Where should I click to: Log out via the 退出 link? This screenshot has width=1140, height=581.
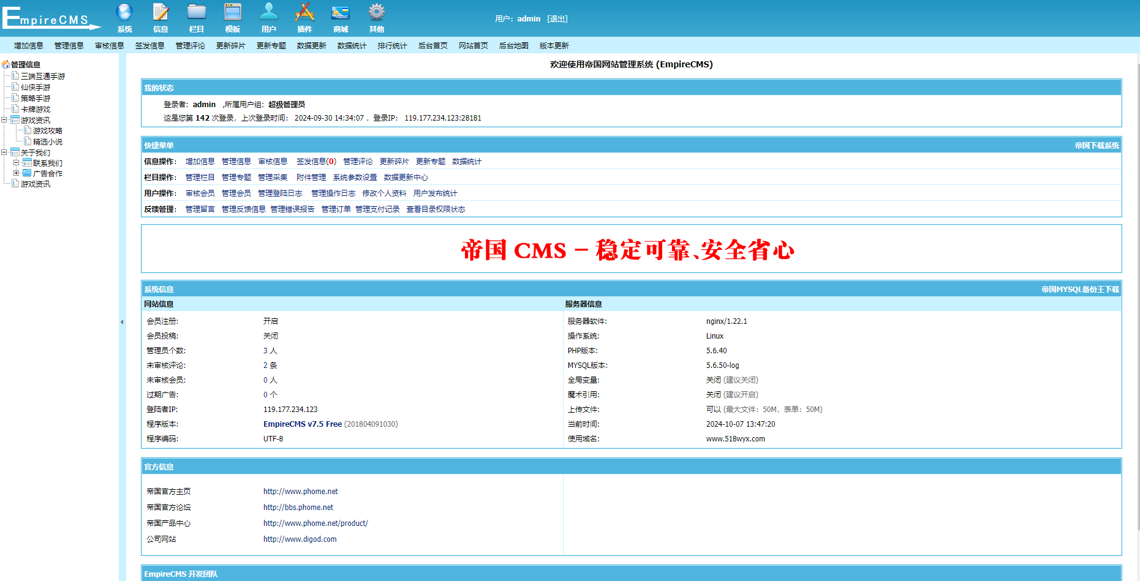(x=557, y=19)
